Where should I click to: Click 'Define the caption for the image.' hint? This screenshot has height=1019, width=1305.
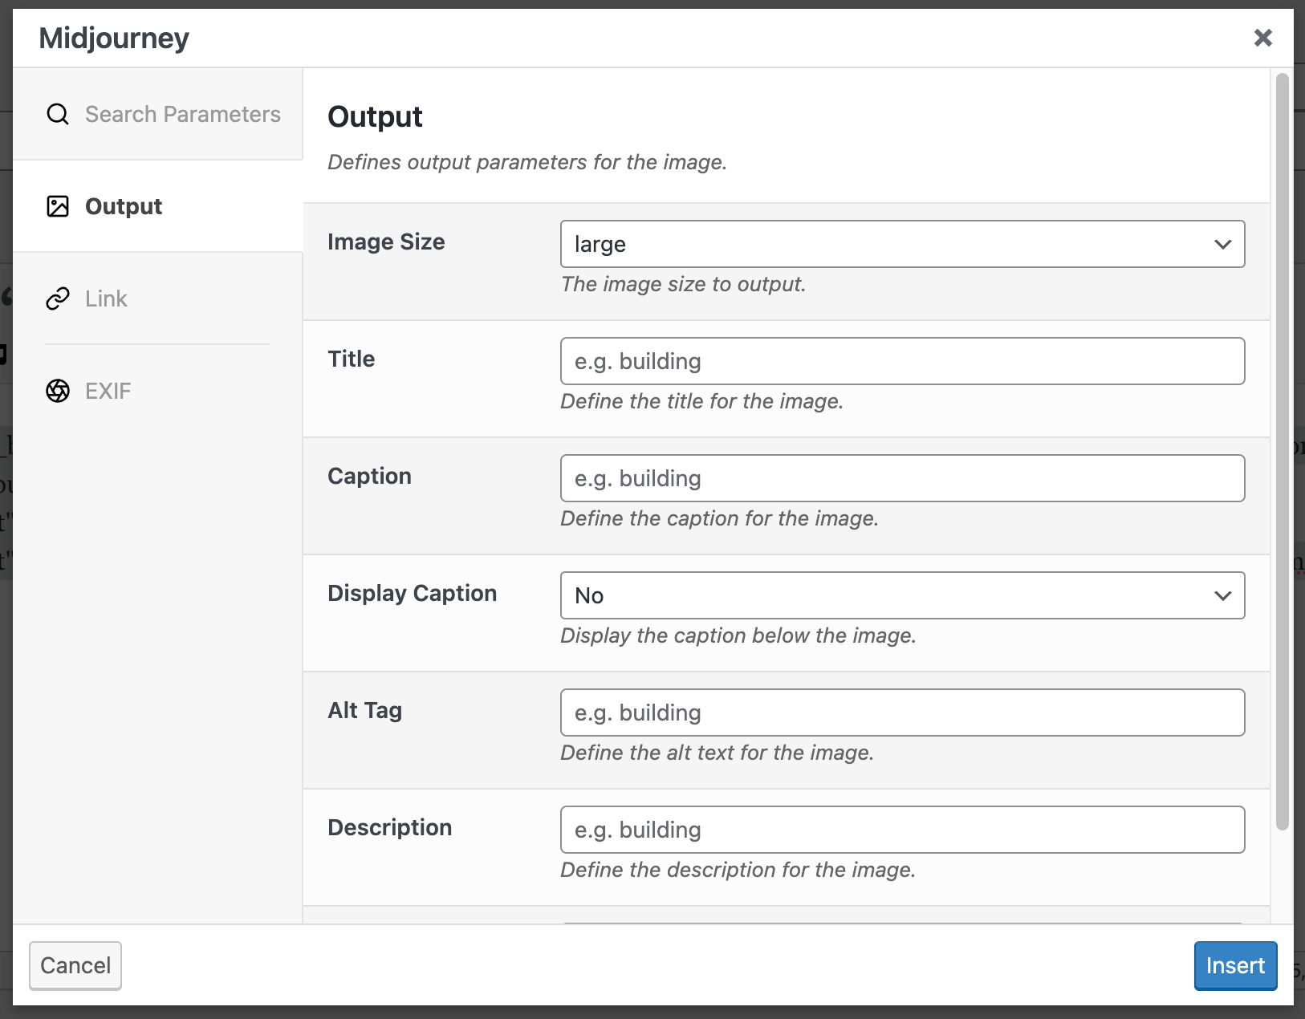[x=719, y=518]
